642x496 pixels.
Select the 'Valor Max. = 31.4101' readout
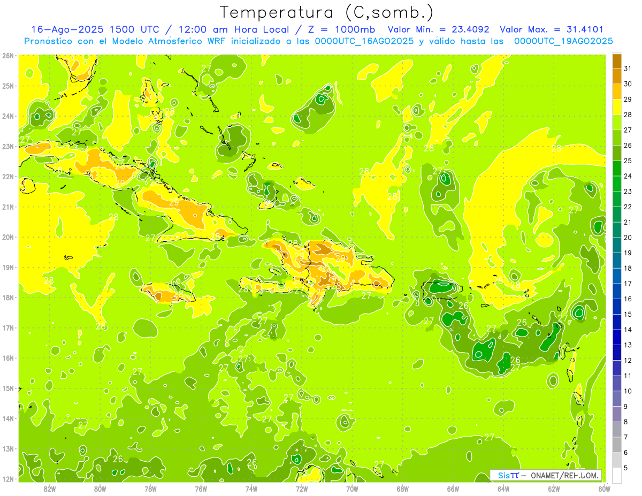pyautogui.click(x=551, y=29)
